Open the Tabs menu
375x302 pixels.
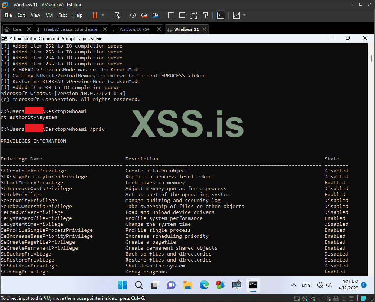pos(63,15)
